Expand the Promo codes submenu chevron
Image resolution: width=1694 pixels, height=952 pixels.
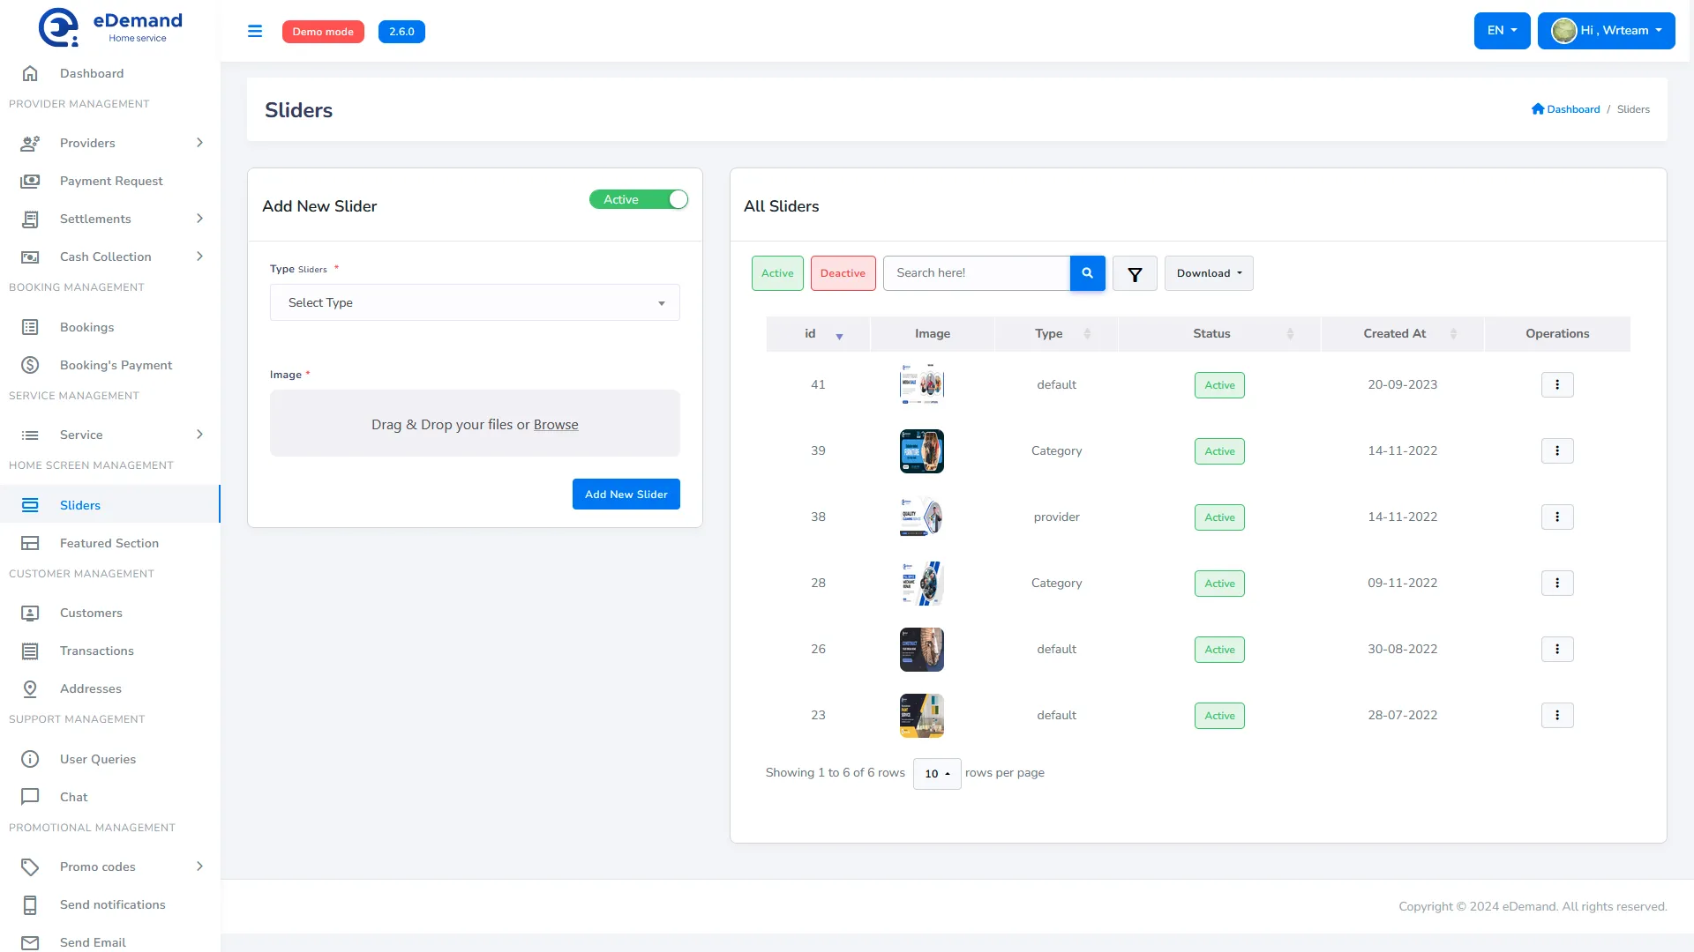[x=199, y=866]
